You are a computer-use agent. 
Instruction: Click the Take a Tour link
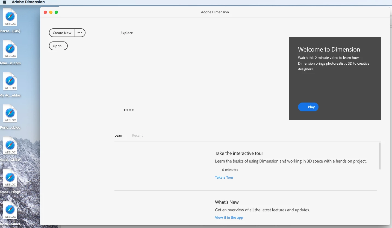coord(224,177)
